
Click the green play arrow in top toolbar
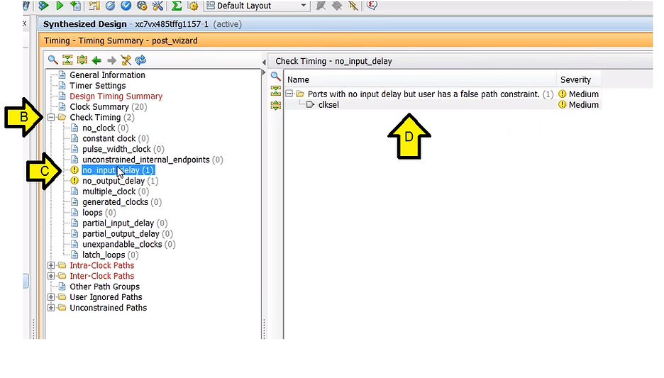[60, 6]
